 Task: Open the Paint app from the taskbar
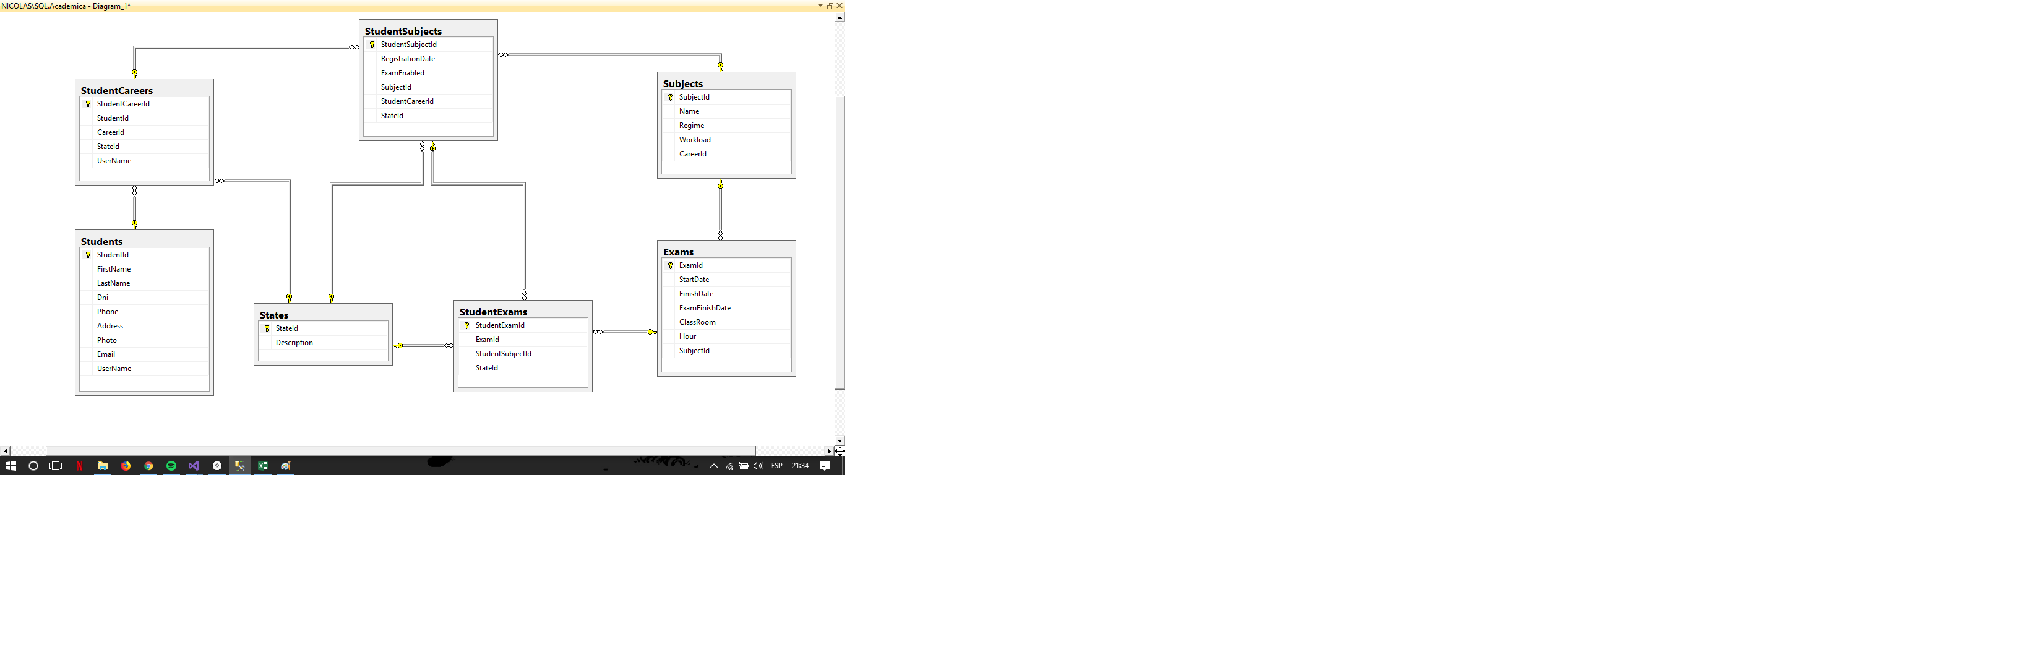click(x=286, y=466)
